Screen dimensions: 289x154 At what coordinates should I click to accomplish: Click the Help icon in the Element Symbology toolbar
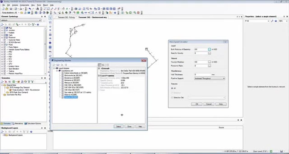pos(38,24)
